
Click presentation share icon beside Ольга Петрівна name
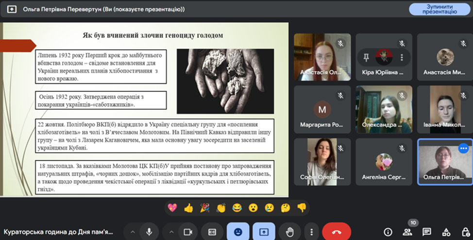[x=12, y=9]
